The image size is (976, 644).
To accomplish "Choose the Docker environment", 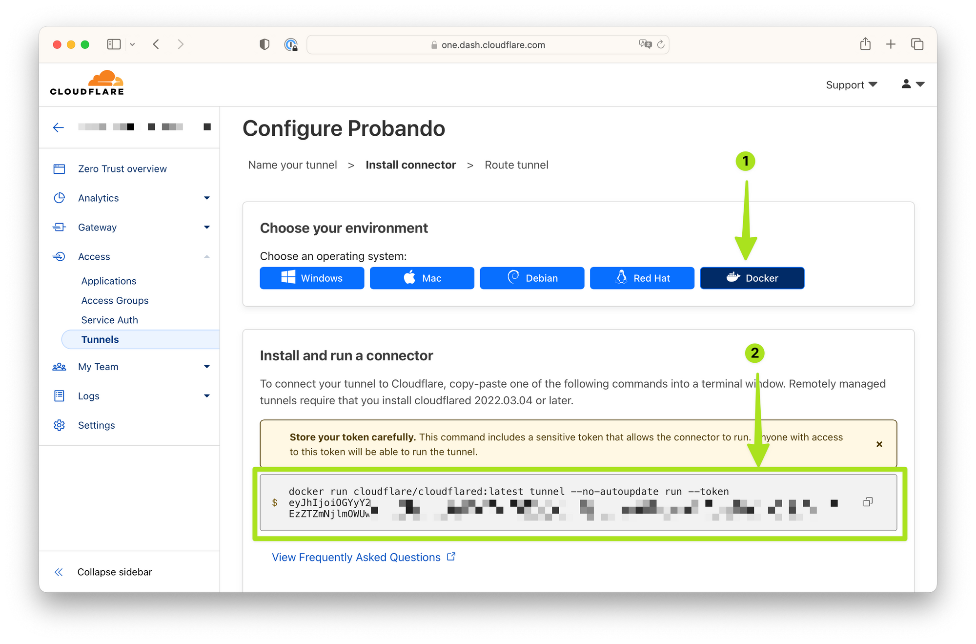I will 752,278.
